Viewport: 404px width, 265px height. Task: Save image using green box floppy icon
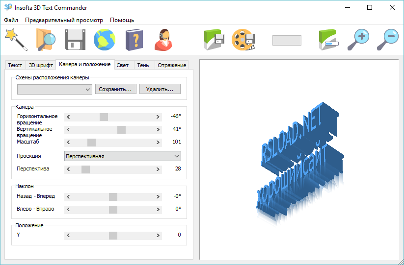point(214,40)
